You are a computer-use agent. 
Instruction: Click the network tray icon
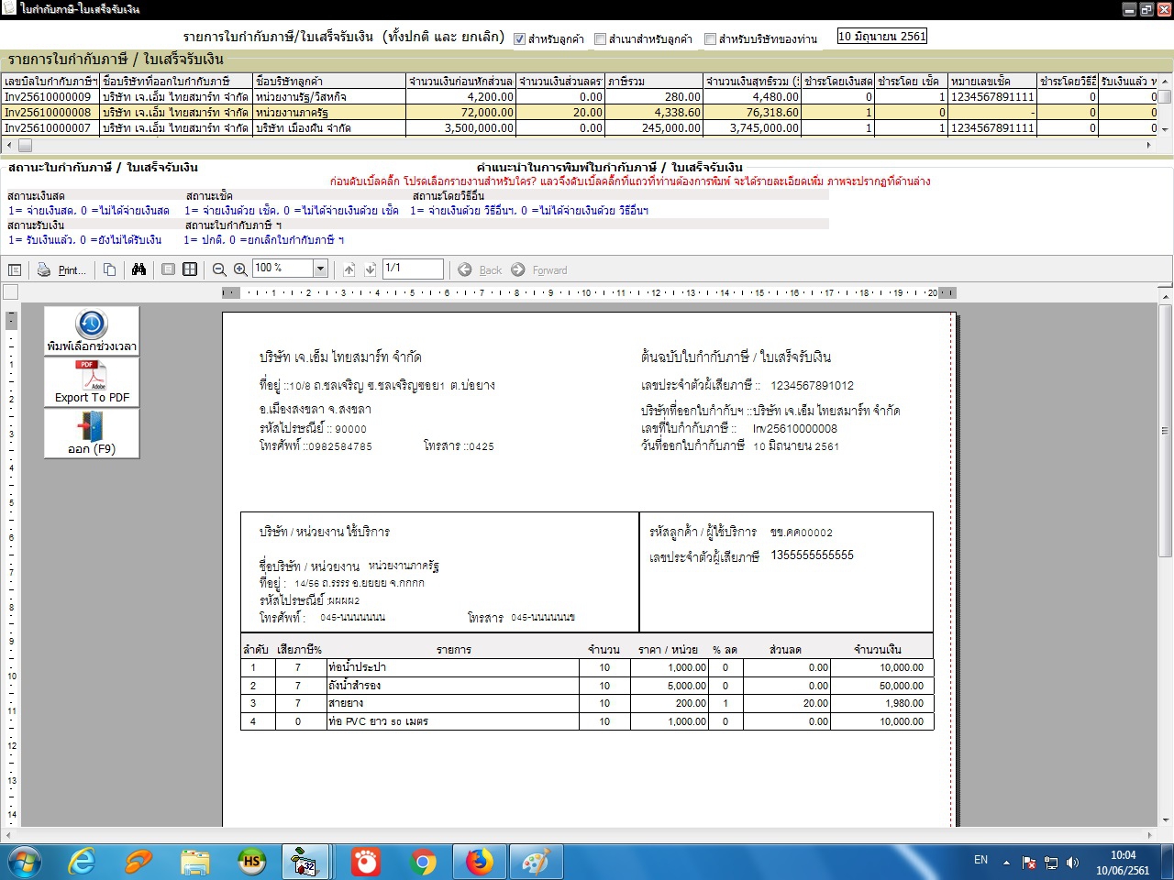pyautogui.click(x=1051, y=863)
